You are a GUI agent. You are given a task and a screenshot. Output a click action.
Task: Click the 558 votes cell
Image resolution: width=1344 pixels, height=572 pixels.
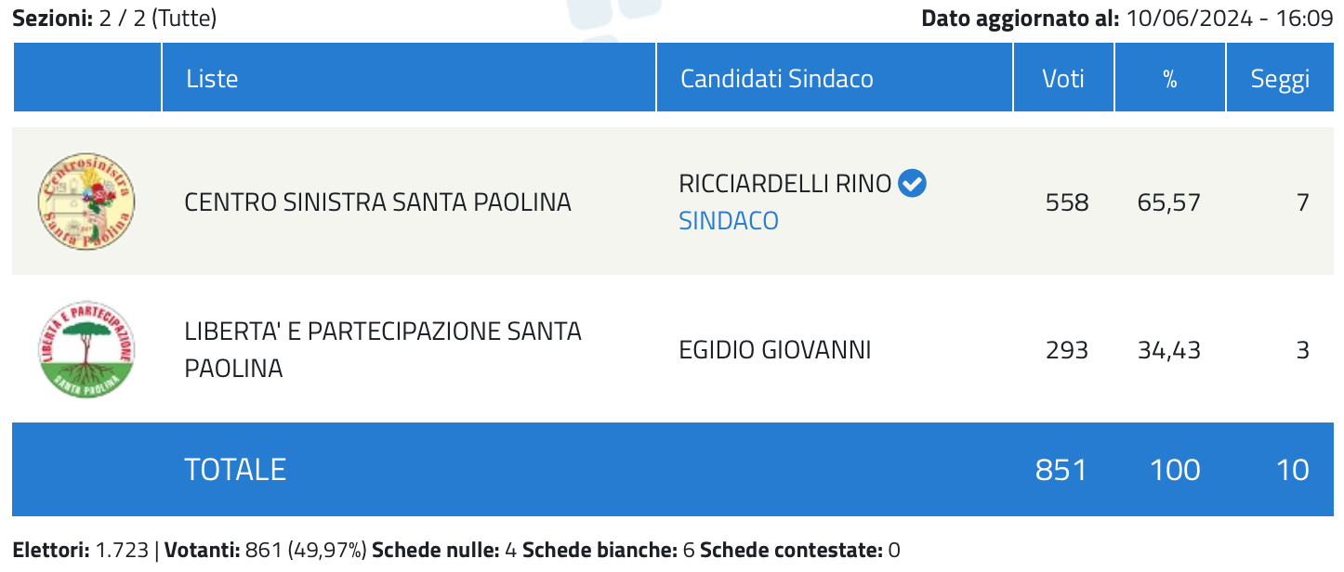click(1067, 201)
